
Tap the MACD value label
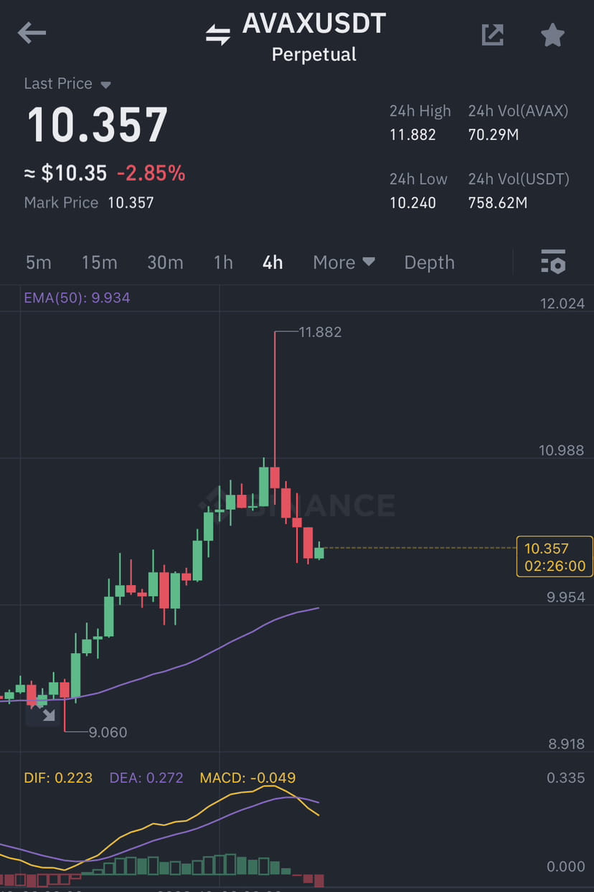pyautogui.click(x=247, y=778)
